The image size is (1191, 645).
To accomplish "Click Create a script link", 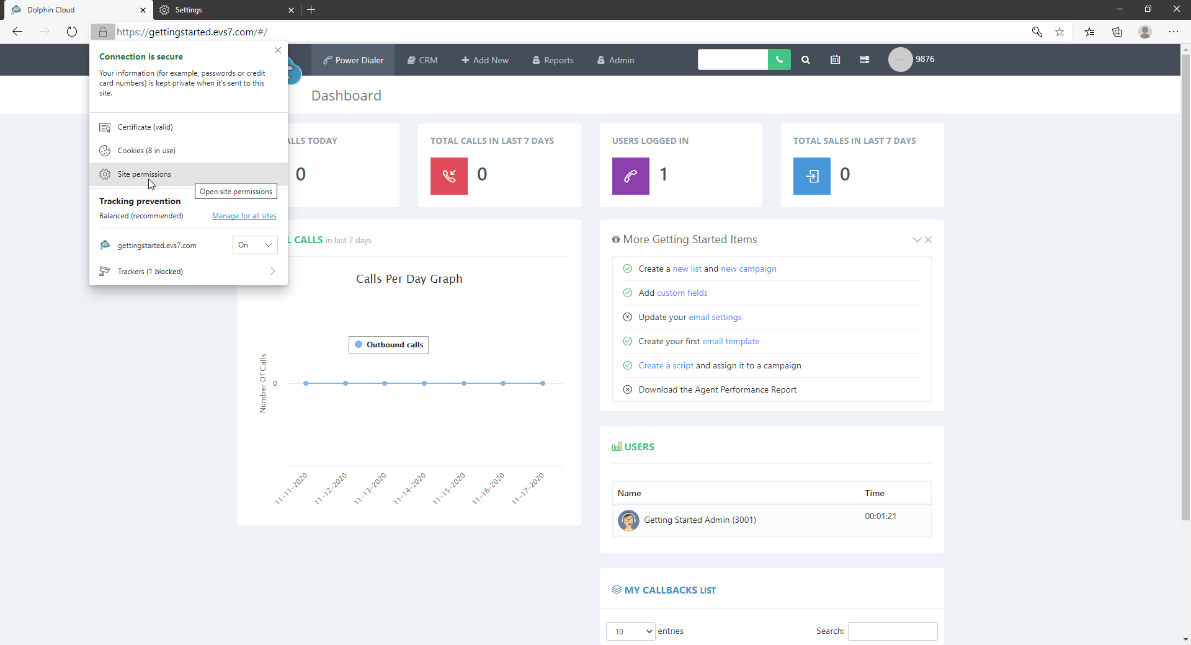I will point(666,366).
